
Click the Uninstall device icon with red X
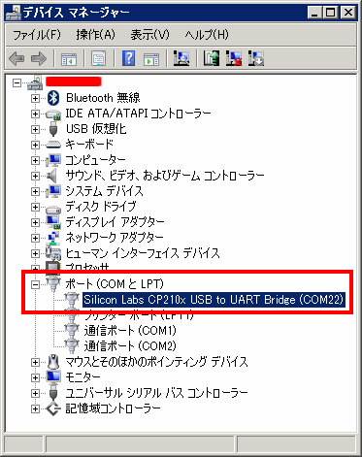234,58
